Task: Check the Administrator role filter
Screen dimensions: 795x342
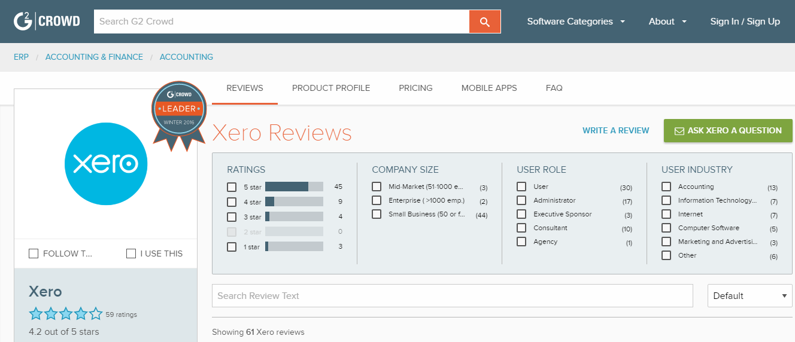Action: click(521, 200)
